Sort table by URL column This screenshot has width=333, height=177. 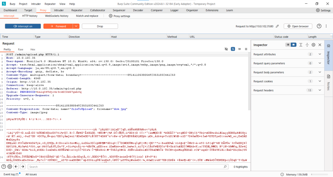(231, 37)
